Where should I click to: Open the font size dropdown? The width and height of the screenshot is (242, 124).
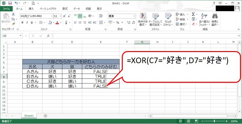[60, 16]
